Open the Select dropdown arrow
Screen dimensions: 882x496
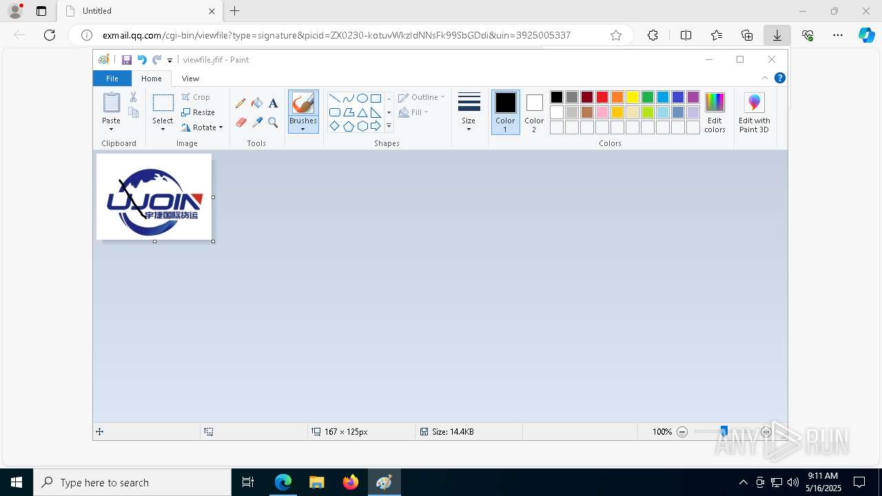point(163,129)
